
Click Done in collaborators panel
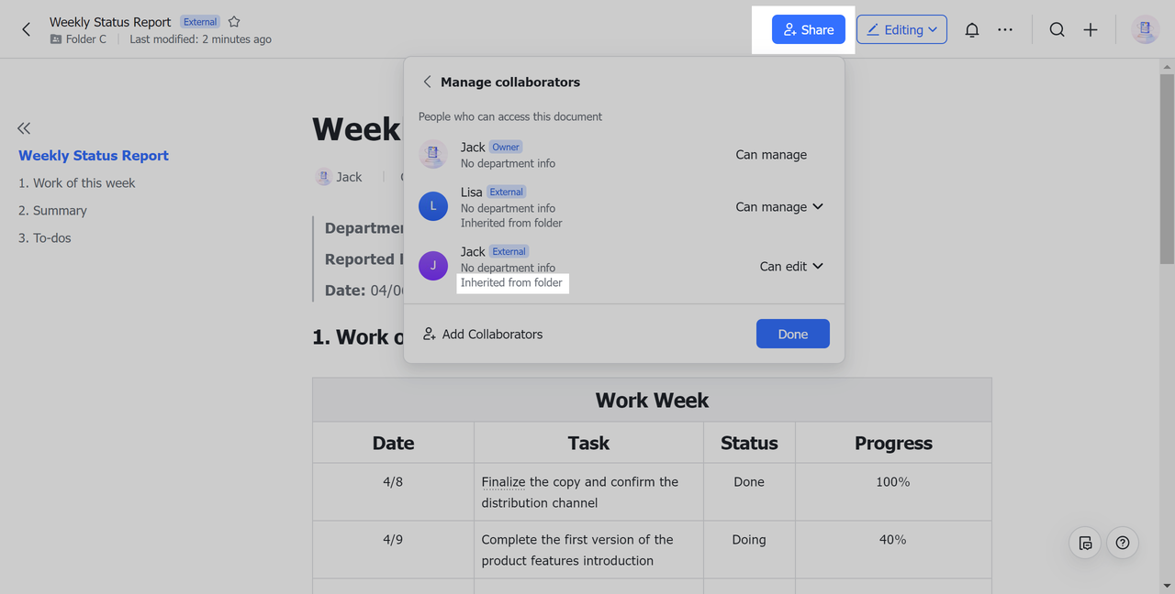click(792, 335)
